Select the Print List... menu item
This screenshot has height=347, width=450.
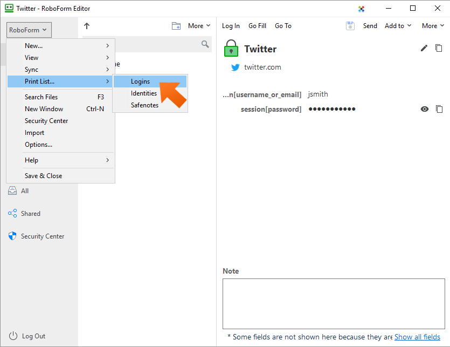(60, 81)
